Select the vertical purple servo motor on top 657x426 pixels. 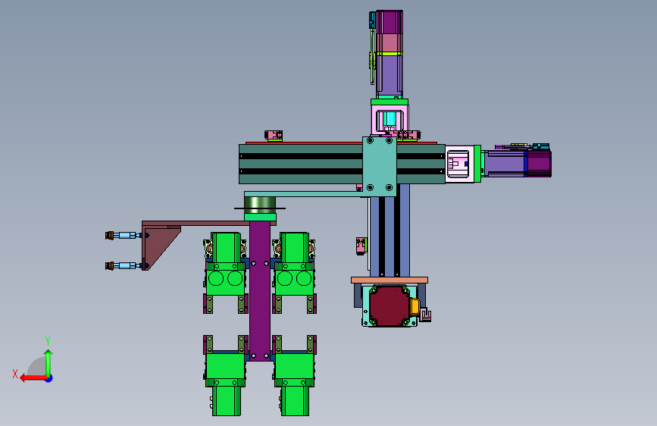(x=390, y=54)
